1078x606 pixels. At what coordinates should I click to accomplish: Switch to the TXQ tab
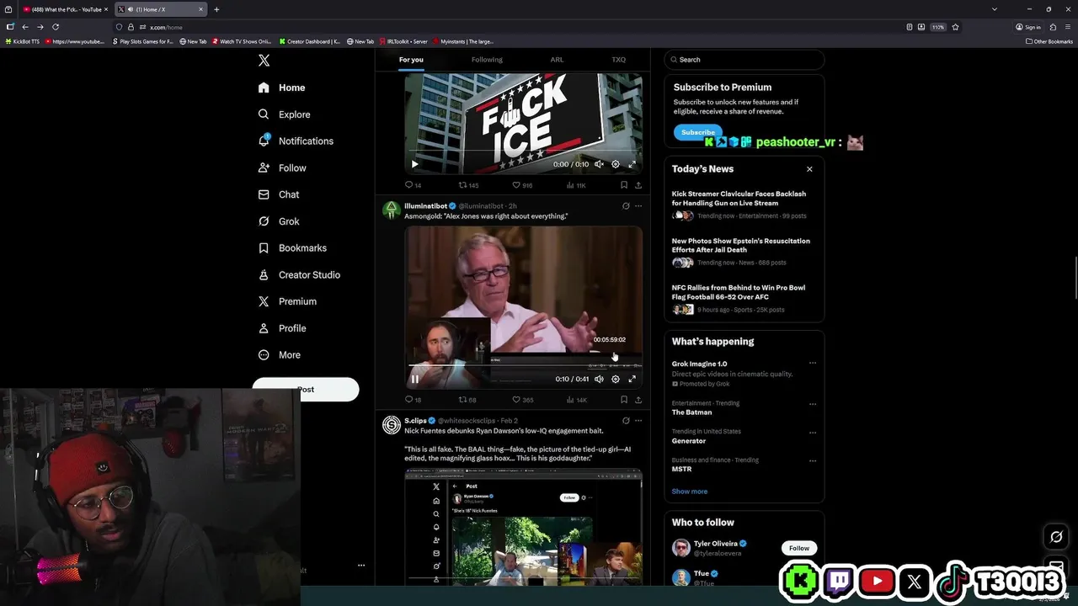point(618,60)
